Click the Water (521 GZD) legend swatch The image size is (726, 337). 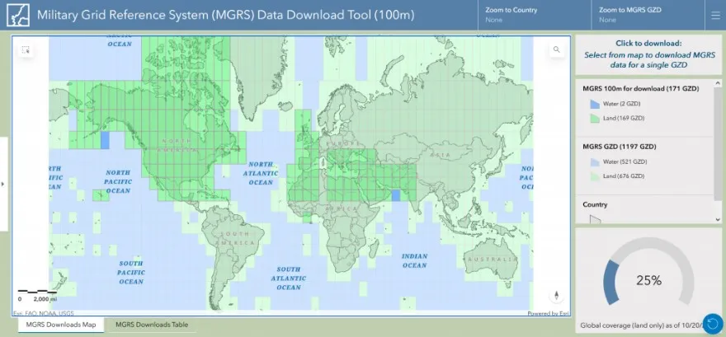594,161
